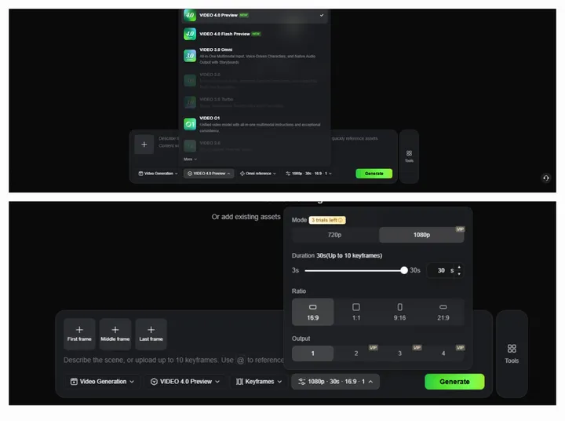Switch Mode to 1080p
The height and width of the screenshot is (421, 565).
click(x=421, y=235)
